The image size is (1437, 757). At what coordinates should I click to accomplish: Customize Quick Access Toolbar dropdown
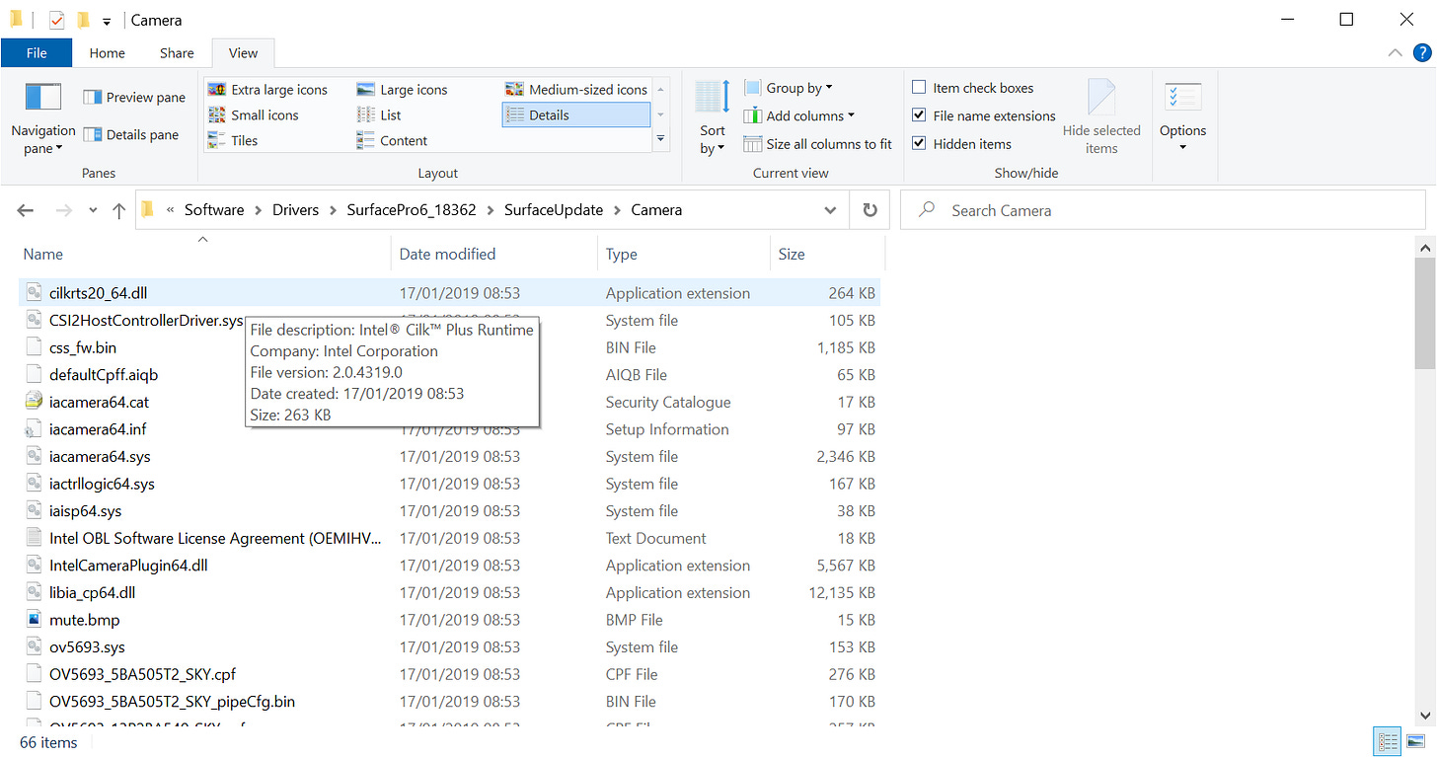point(106,21)
